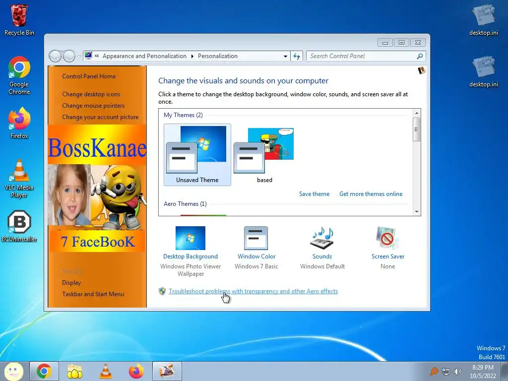
Task: Open Taskbar and Start Menu link
Action: (x=93, y=294)
